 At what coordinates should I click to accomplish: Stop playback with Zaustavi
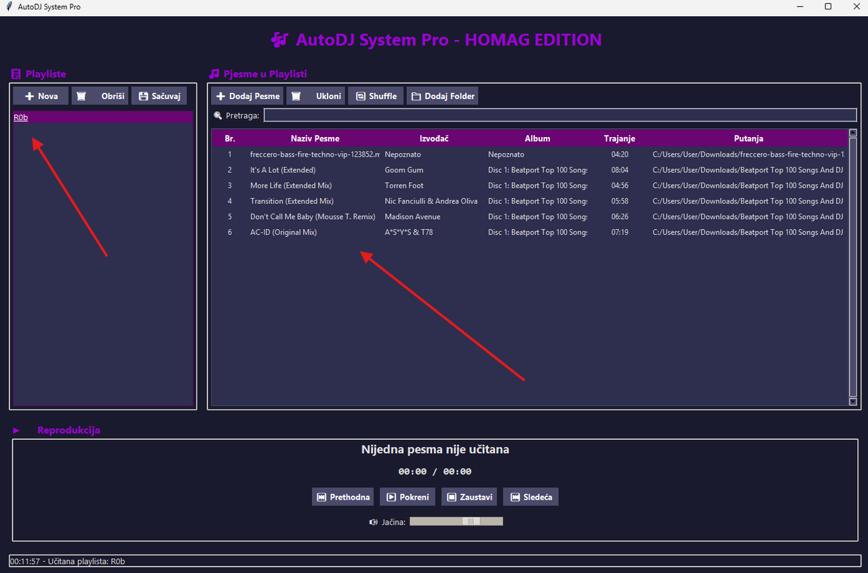click(x=469, y=497)
